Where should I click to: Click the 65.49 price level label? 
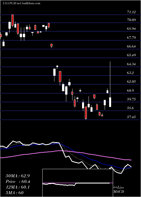(131, 55)
